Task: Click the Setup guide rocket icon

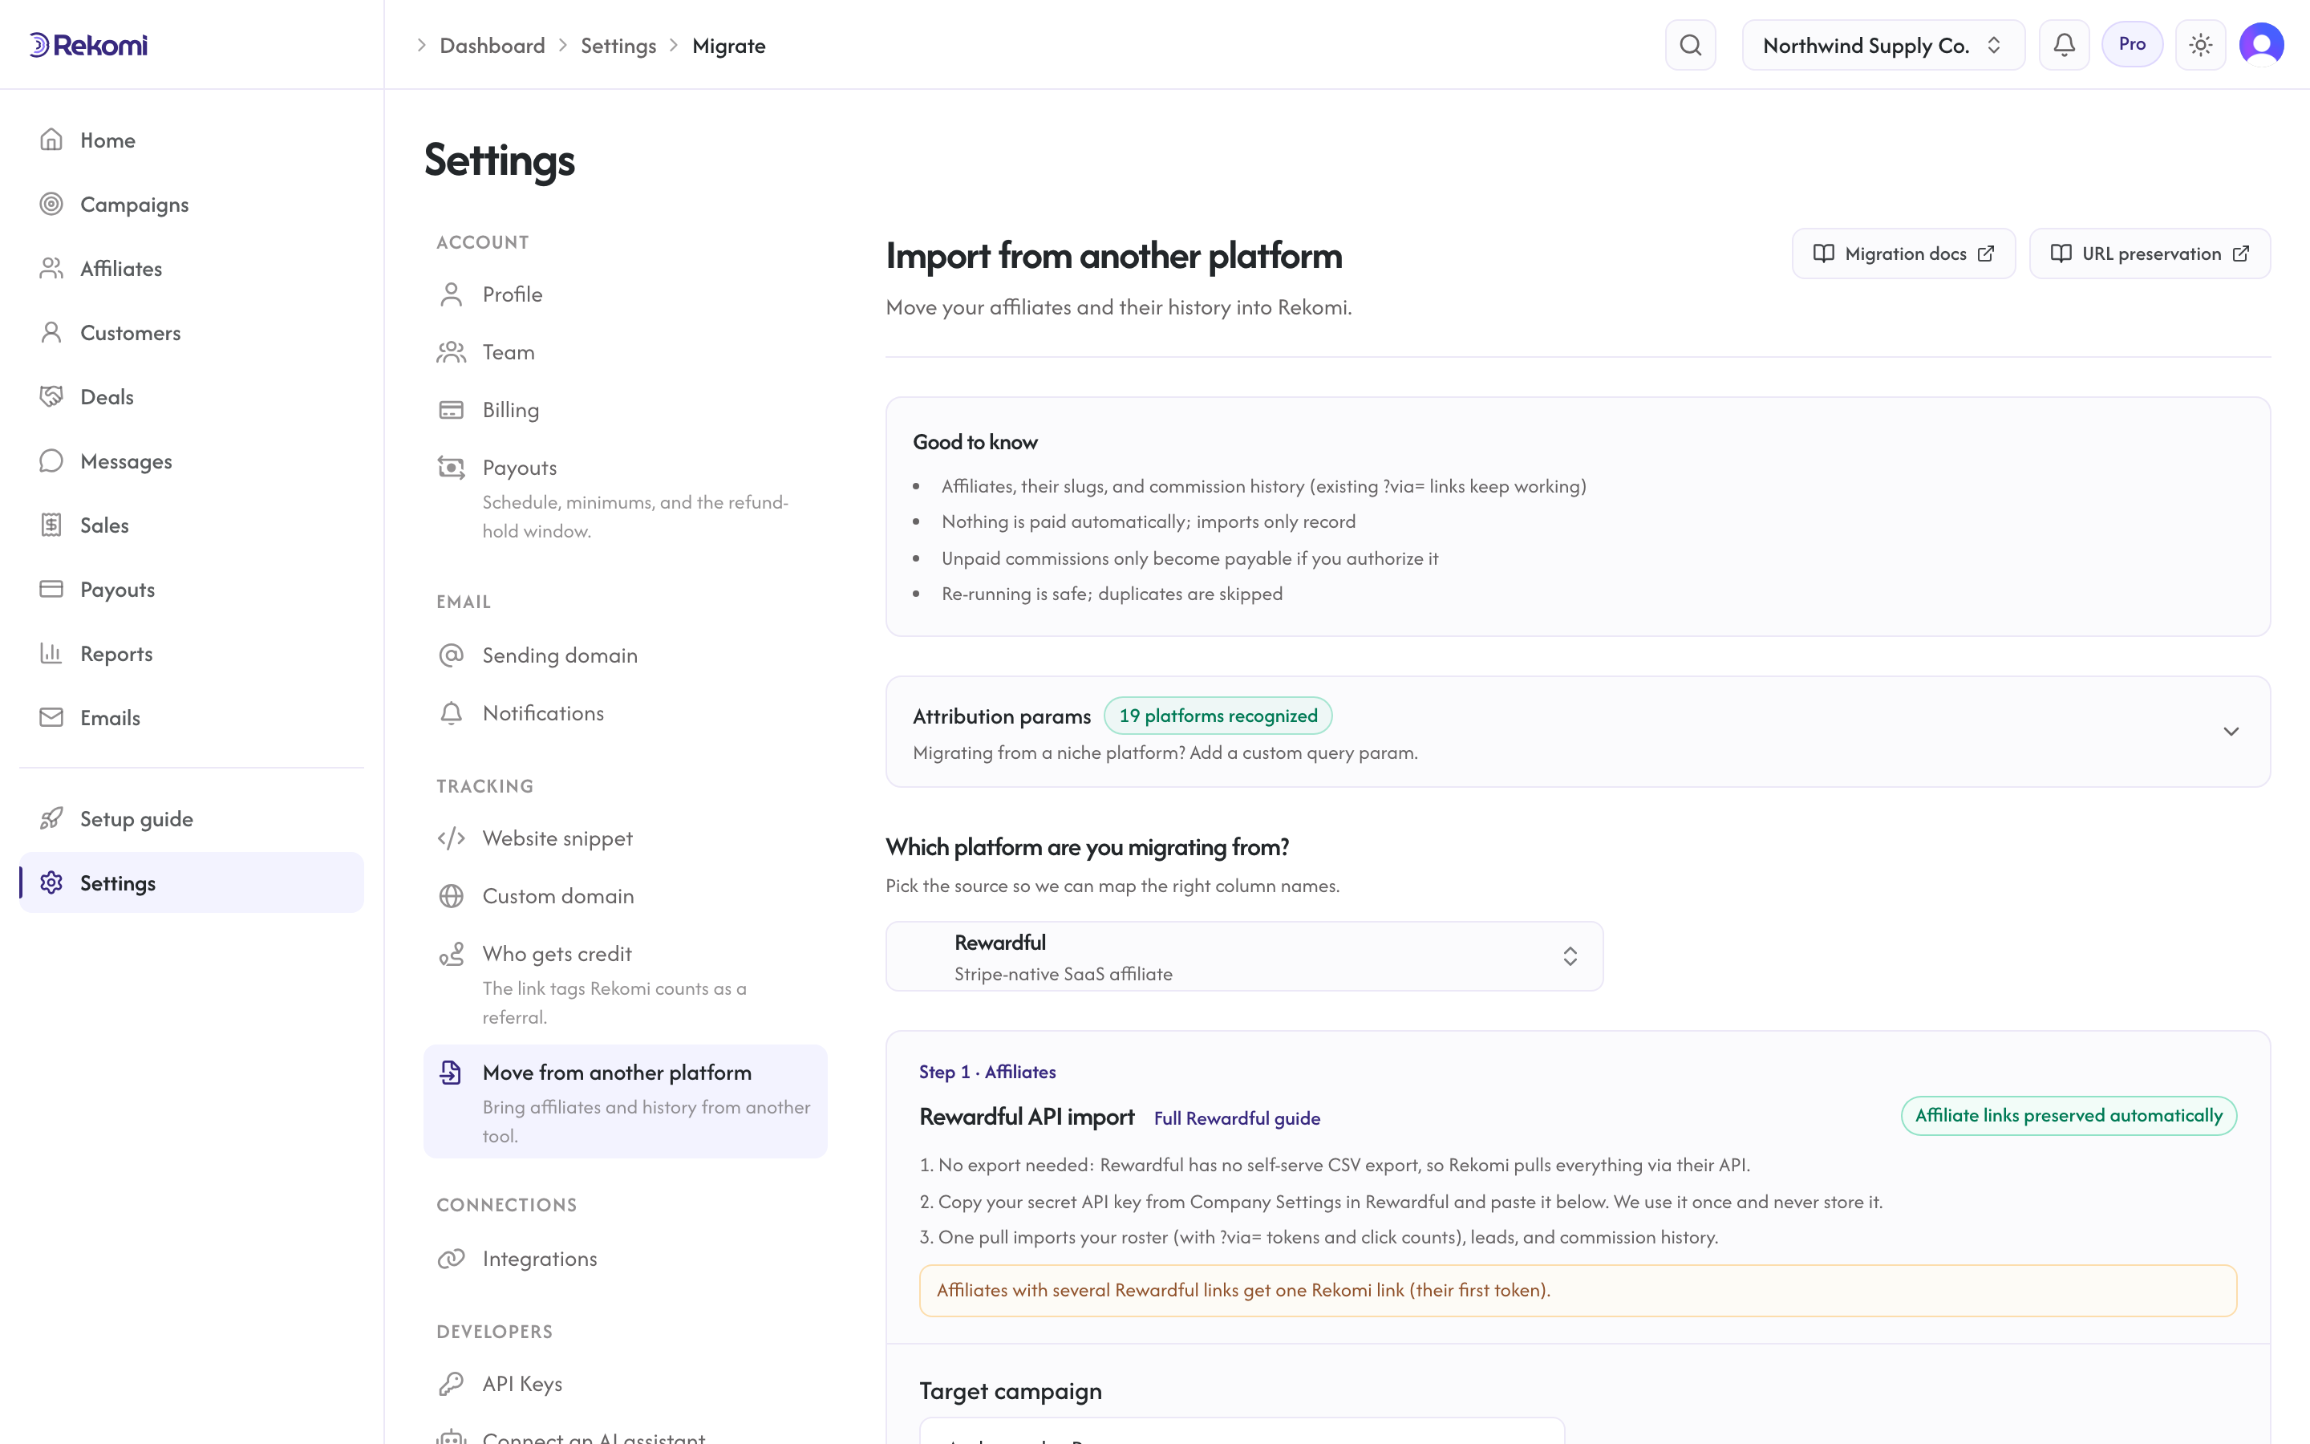Action: 51,818
